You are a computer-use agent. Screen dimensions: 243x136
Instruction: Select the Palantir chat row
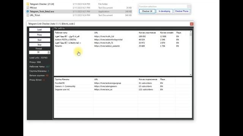[122, 46]
